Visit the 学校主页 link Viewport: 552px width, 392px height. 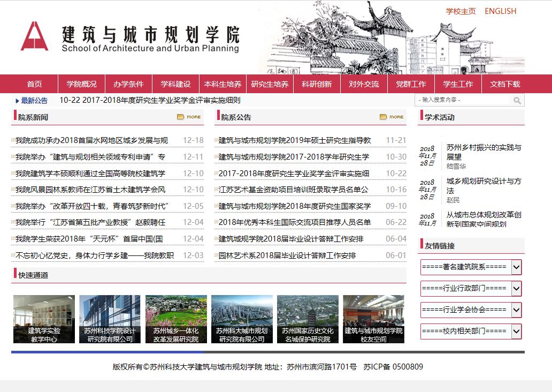click(461, 11)
